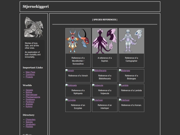Open the broken Nyktopeta image link
The image size is (180, 135).
(x=71, y=85)
